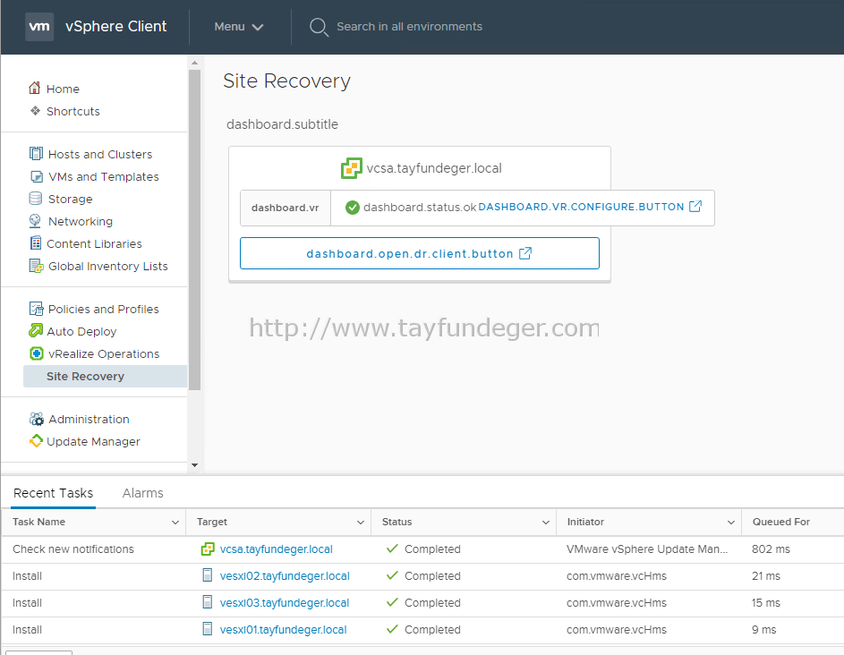Click the Shortcuts diamond icon
The height and width of the screenshot is (655, 844).
point(35,111)
